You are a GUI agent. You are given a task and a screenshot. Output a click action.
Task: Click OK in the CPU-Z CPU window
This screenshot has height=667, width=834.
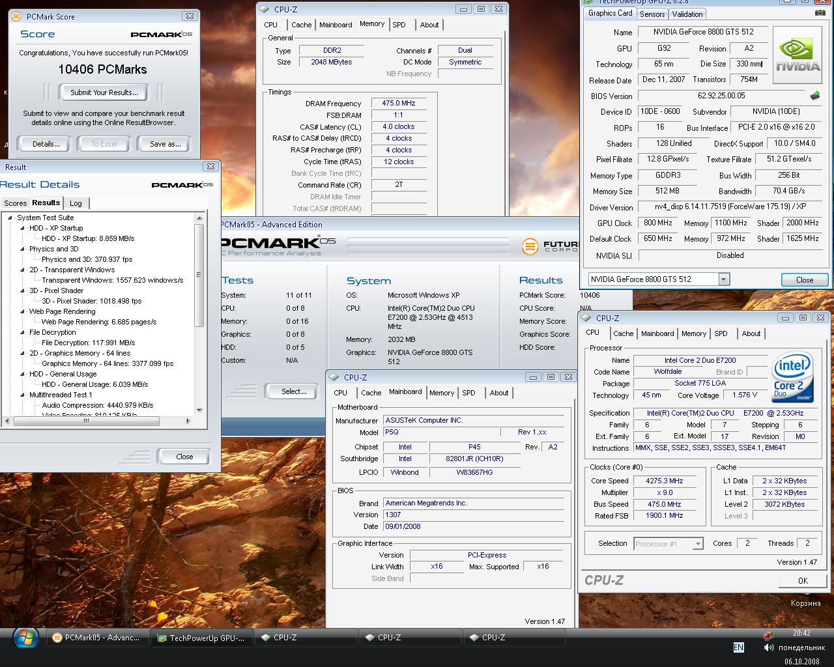(x=803, y=580)
